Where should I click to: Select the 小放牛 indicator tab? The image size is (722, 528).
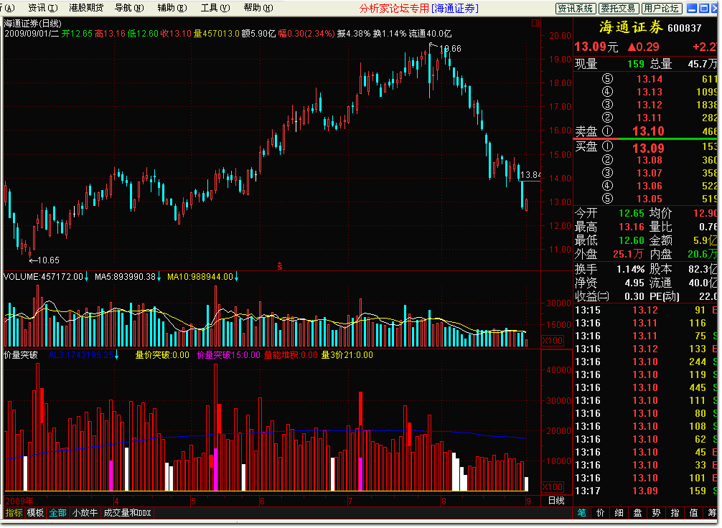coord(85,513)
